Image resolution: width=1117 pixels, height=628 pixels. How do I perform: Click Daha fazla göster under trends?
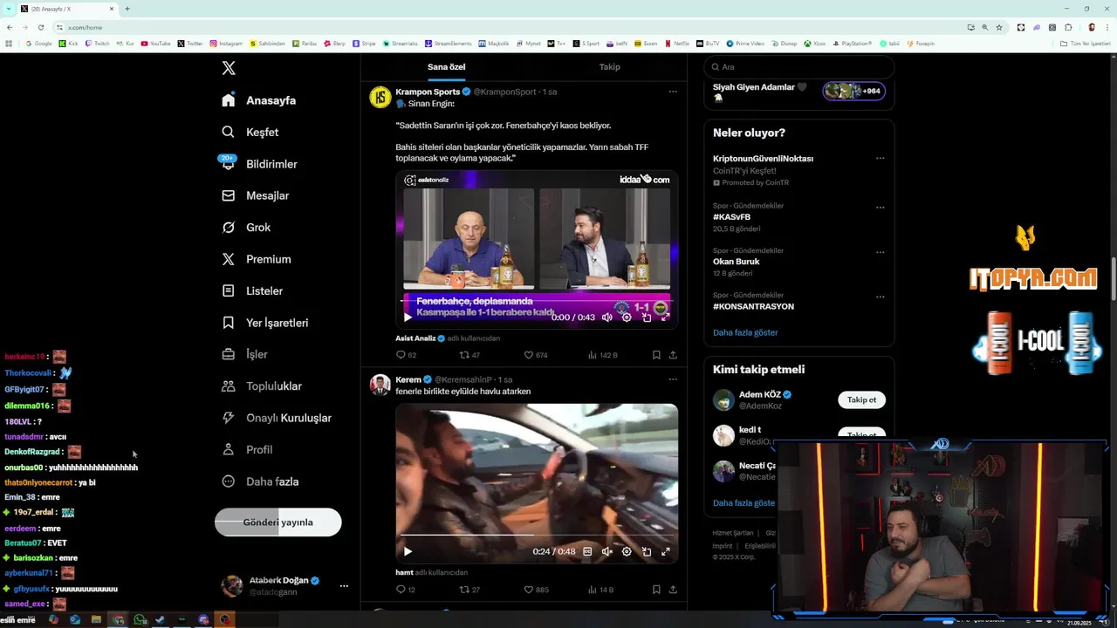[745, 332]
